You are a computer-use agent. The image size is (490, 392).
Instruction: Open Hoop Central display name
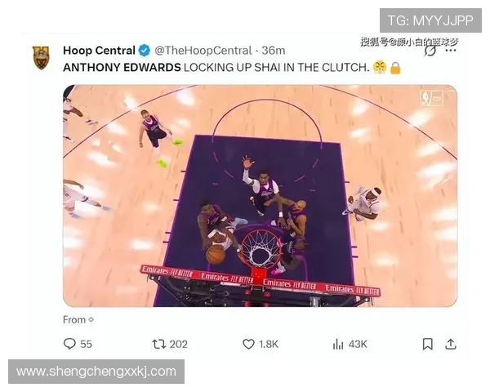(x=99, y=51)
